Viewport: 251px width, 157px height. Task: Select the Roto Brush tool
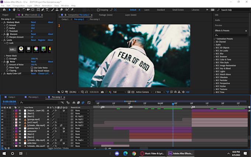67,10
